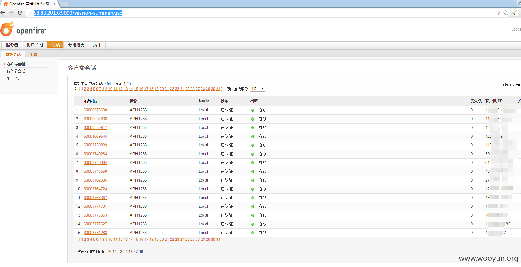
Task: Close the Openfire browser tab
Action: (54, 4)
